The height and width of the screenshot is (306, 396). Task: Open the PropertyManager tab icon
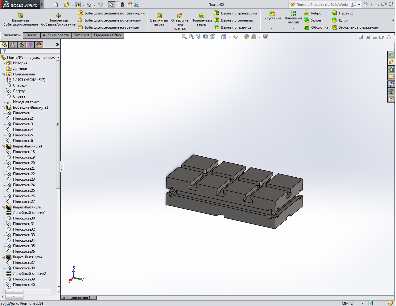(13, 45)
